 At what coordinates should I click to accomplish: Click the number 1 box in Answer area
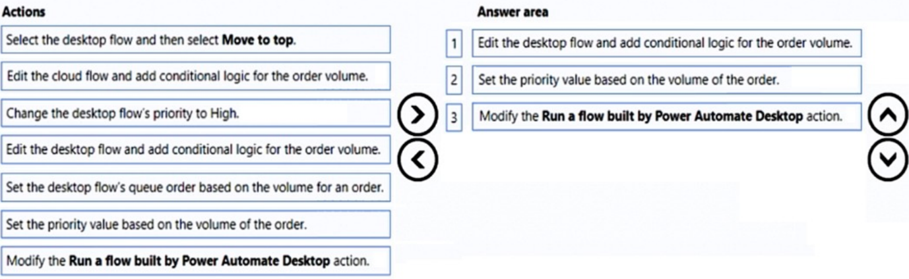click(454, 44)
